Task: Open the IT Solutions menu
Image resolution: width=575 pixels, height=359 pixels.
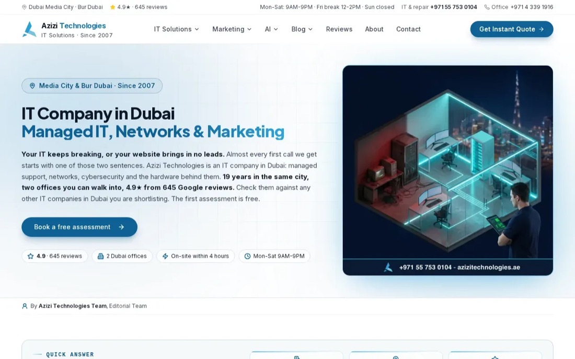Action: click(x=176, y=29)
